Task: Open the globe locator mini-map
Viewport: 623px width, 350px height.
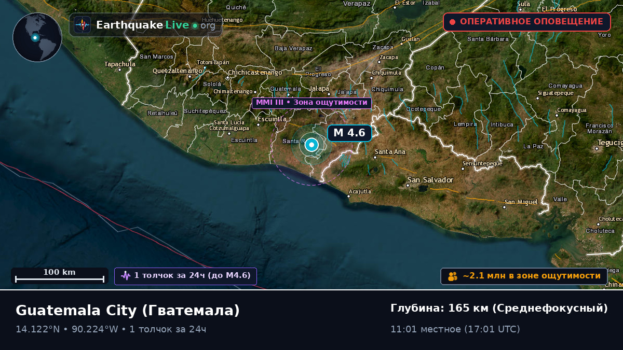Action: [x=37, y=37]
